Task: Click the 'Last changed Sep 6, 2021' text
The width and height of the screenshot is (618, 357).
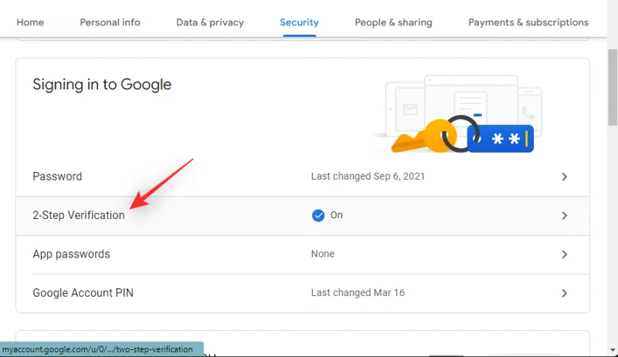Action: click(368, 176)
